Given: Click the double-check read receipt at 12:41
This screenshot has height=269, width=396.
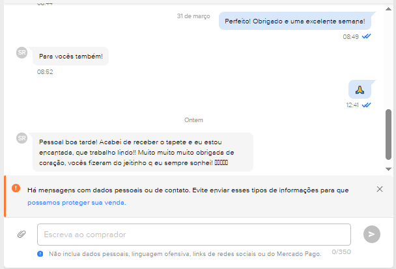Looking at the screenshot, I should [367, 105].
